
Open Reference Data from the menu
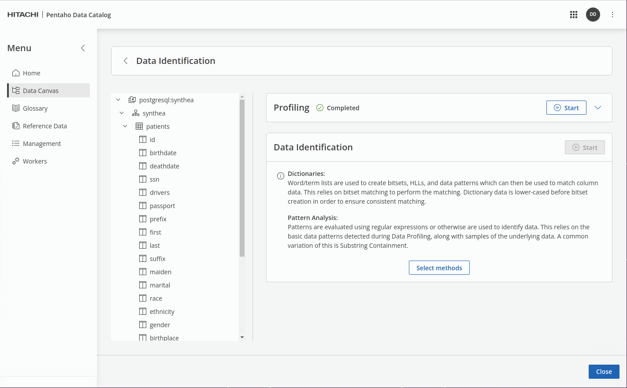pos(45,126)
